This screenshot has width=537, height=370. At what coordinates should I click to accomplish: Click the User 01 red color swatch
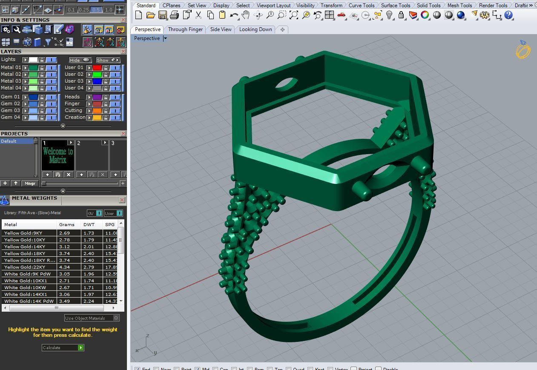[x=97, y=68]
